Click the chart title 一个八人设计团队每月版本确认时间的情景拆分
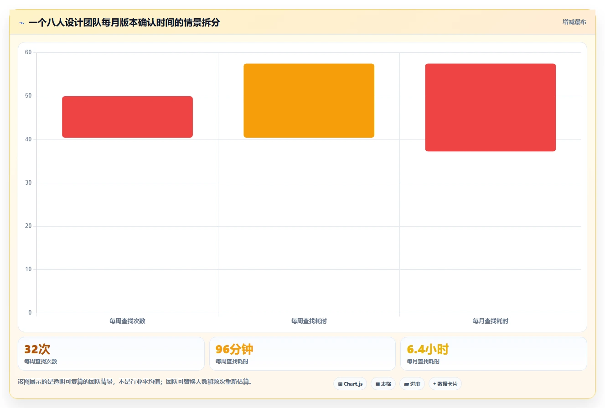The image size is (605, 408). click(124, 22)
